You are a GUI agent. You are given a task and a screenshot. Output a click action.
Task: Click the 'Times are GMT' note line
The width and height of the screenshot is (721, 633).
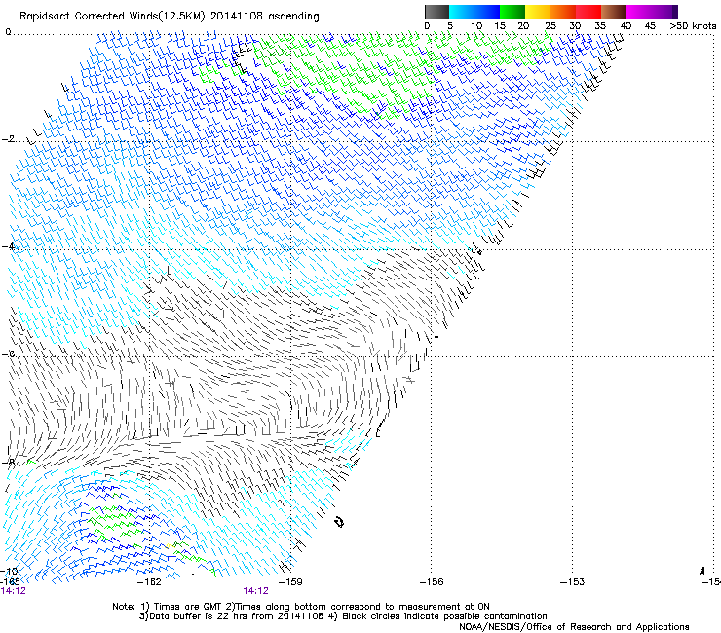(x=301, y=607)
